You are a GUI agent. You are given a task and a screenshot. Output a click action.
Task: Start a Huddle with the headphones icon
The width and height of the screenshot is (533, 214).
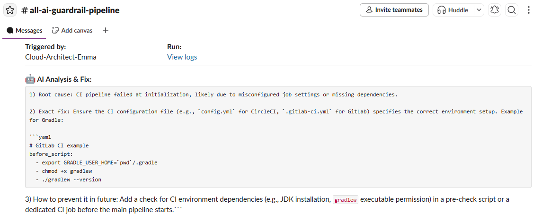point(453,10)
